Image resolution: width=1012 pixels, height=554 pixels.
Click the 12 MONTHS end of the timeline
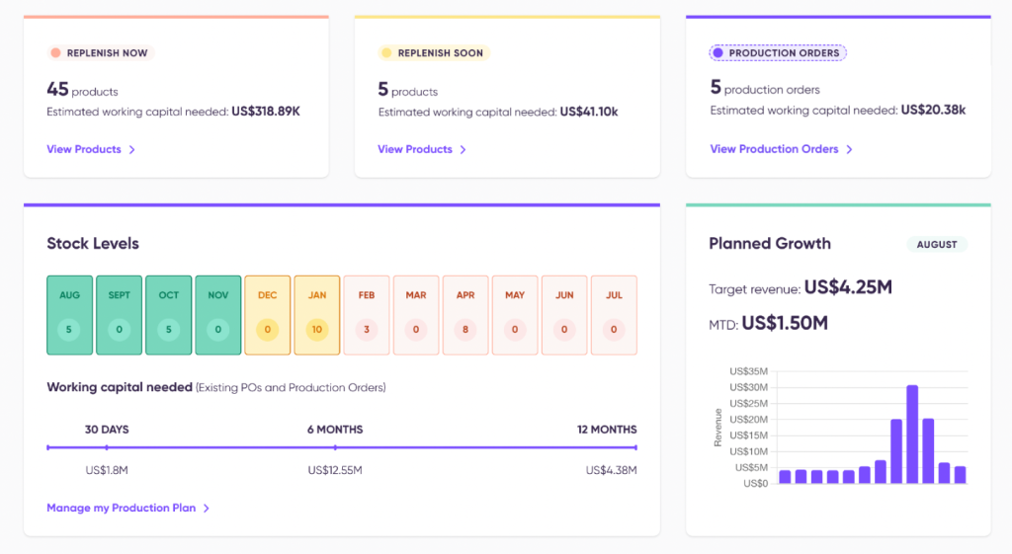click(635, 447)
